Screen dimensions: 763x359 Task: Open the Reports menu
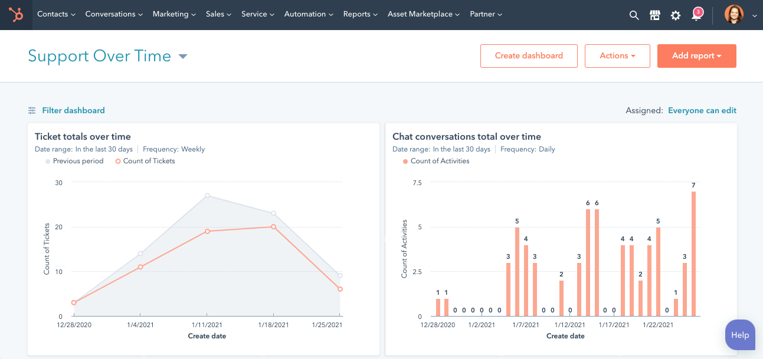click(x=360, y=14)
